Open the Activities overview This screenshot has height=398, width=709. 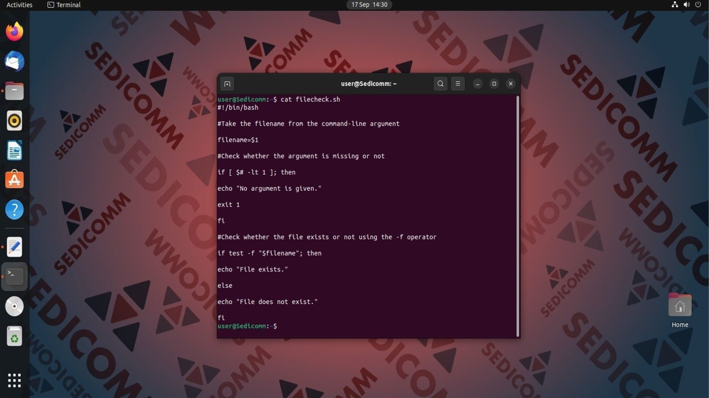pyautogui.click(x=20, y=5)
